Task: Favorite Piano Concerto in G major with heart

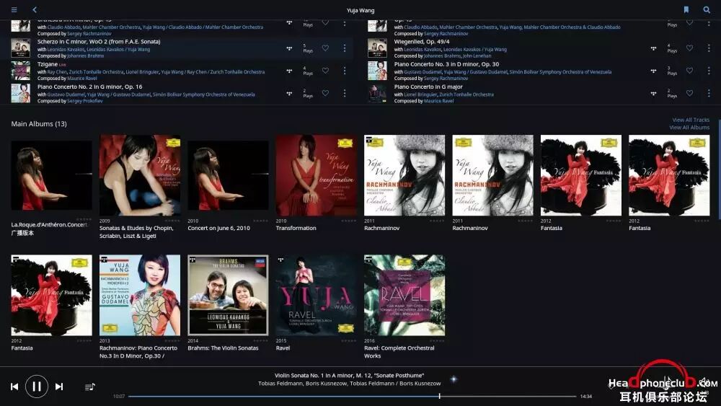Action: [689, 93]
